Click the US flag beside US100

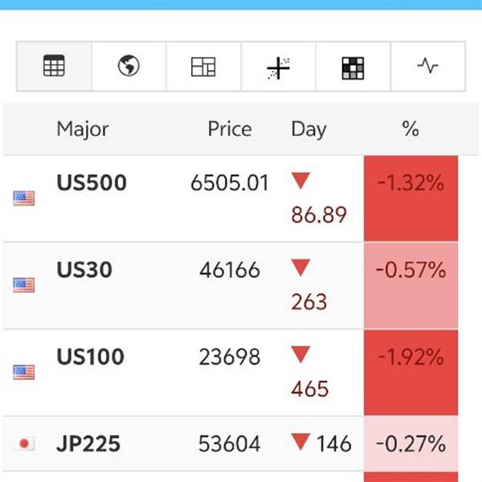click(x=24, y=372)
